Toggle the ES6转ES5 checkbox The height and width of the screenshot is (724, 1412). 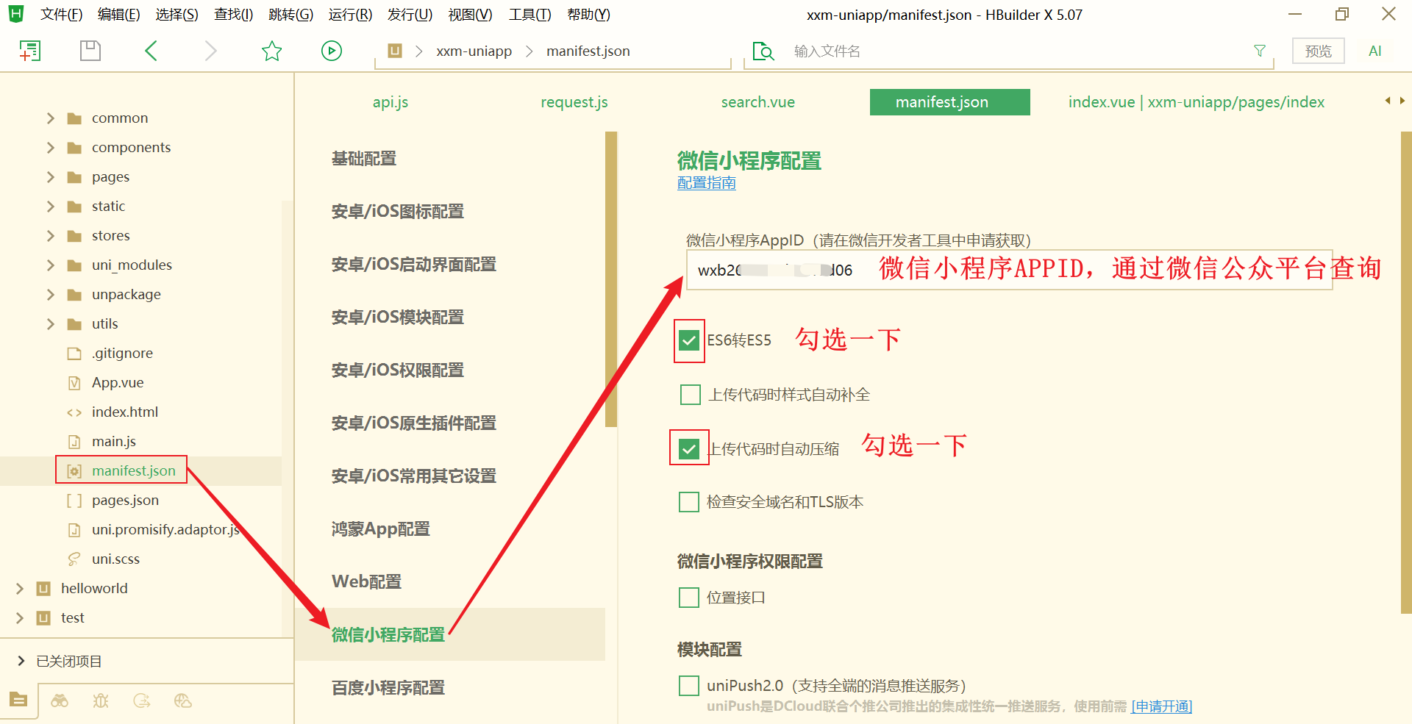coord(689,340)
